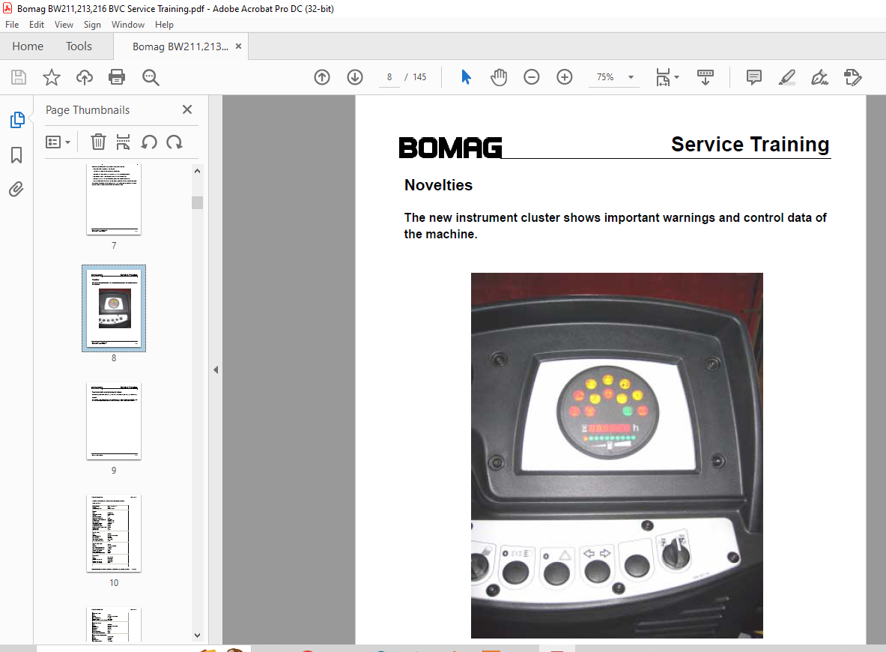The height and width of the screenshot is (652, 886).
Task: Switch to the Home tab
Action: tap(28, 46)
